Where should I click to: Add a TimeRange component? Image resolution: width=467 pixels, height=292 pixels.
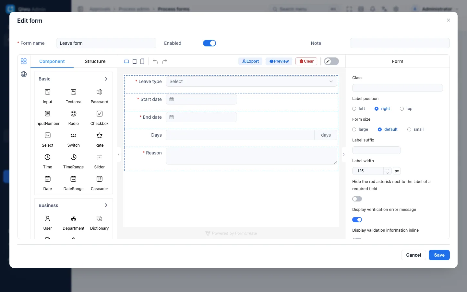pos(74,161)
